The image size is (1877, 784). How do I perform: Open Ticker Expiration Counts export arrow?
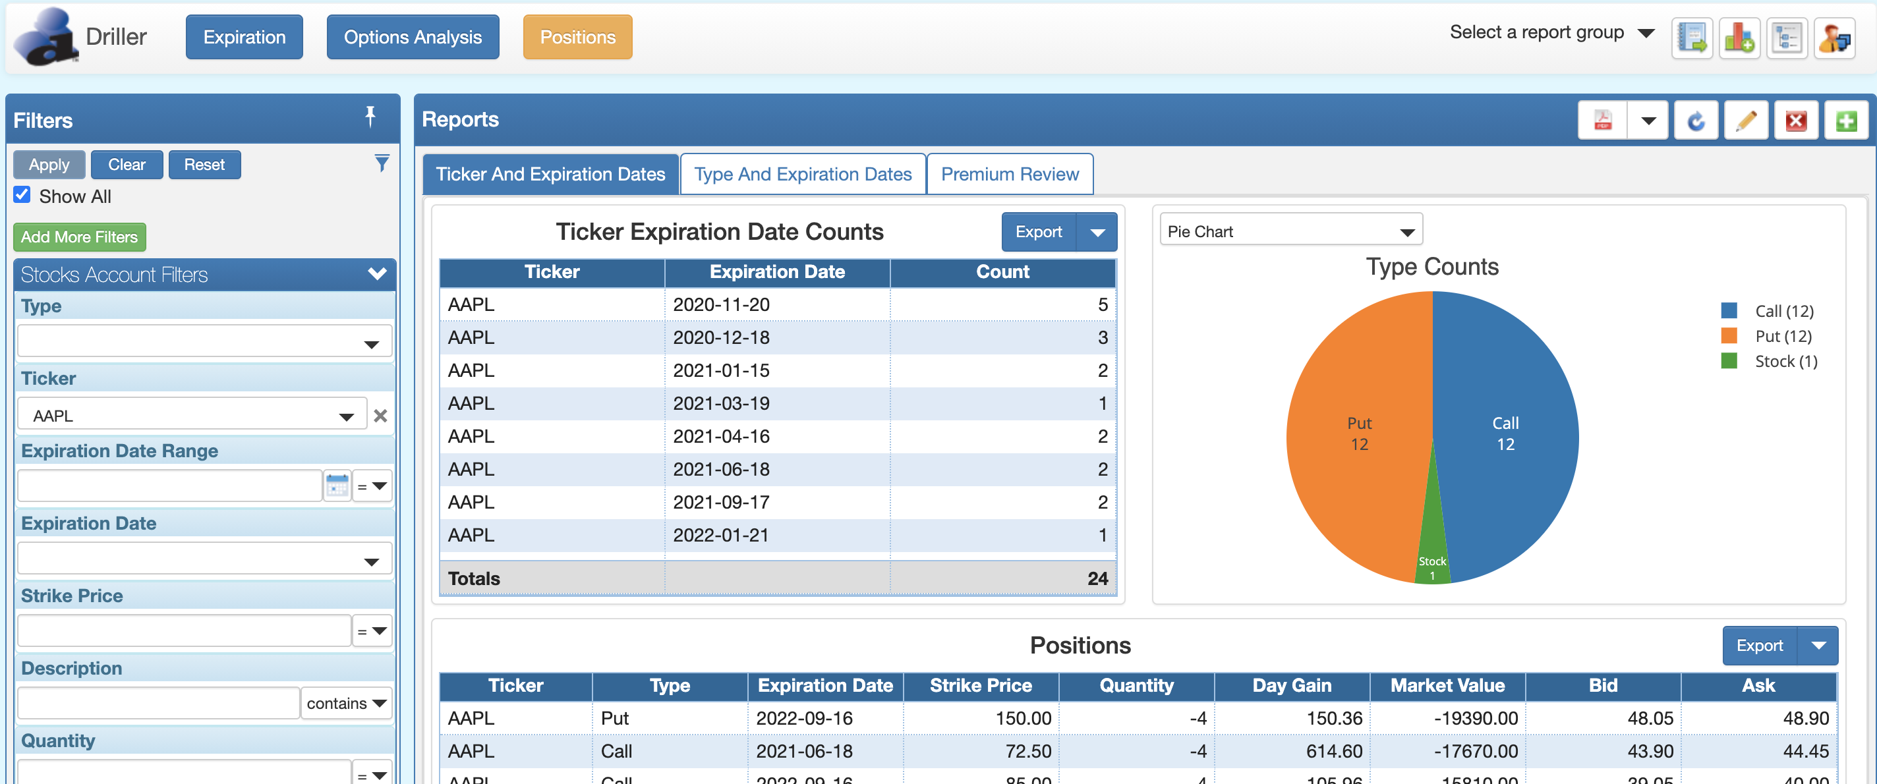pos(1097,233)
